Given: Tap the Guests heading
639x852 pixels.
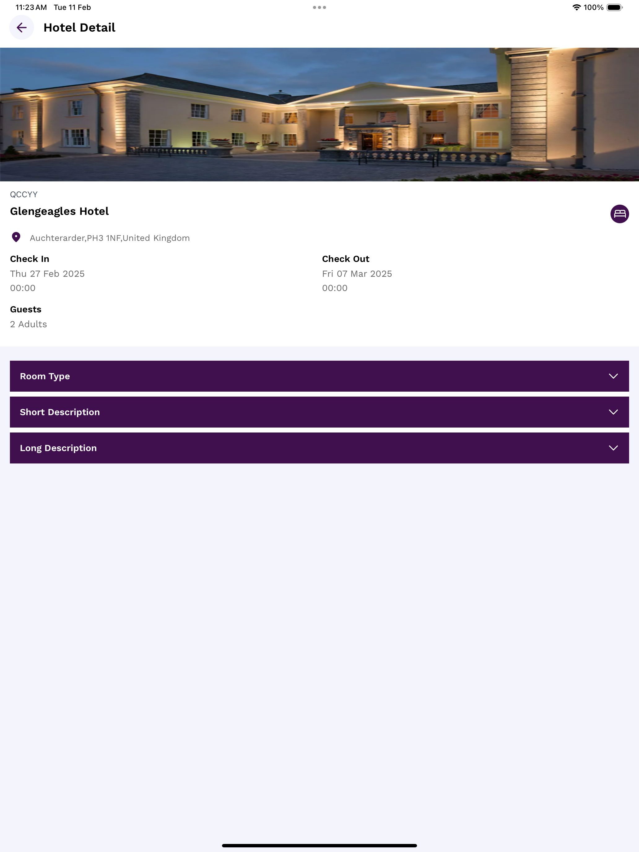Looking at the screenshot, I should 25,309.
